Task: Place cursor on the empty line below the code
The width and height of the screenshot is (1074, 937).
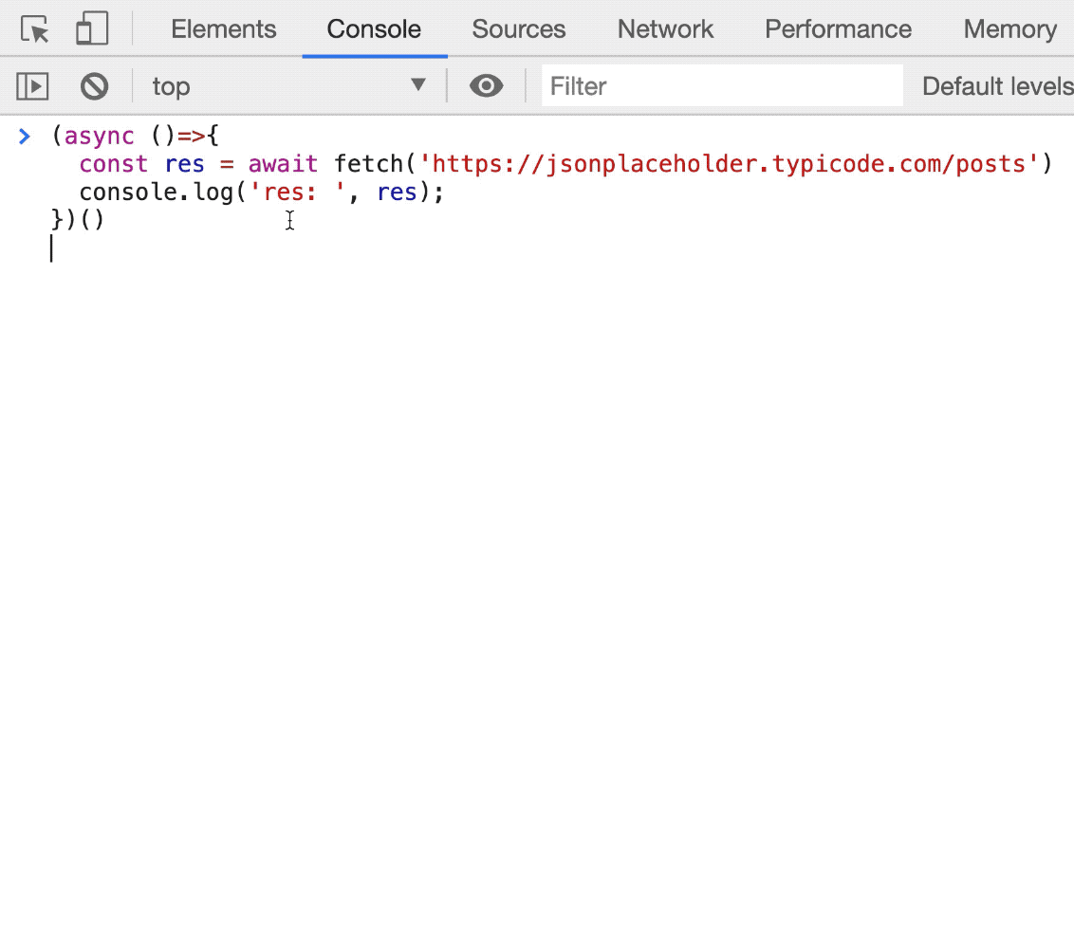Action: [285, 249]
